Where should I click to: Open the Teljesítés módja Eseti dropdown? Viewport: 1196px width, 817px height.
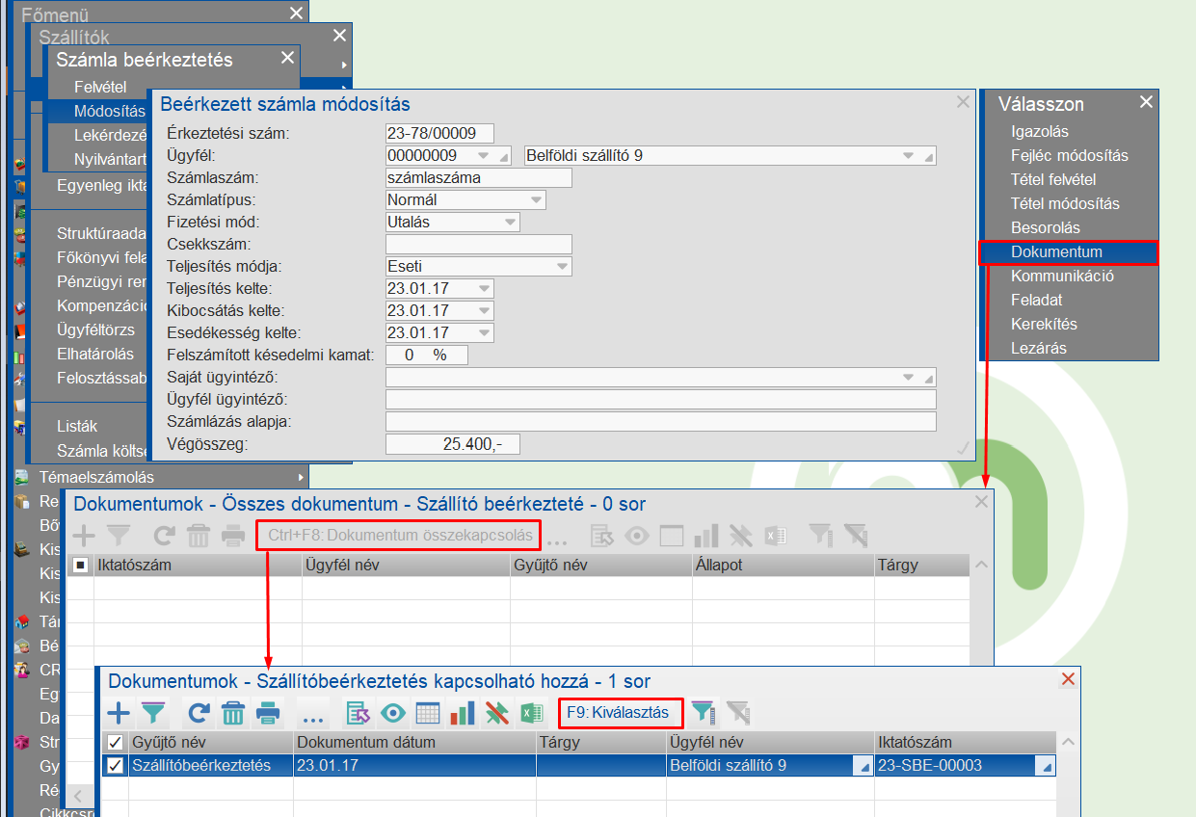(x=562, y=267)
